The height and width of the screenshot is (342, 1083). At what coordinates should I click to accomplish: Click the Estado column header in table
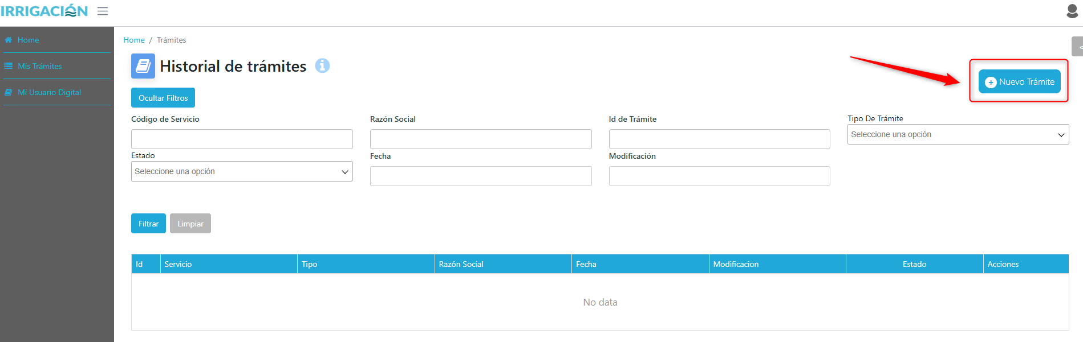click(x=914, y=264)
